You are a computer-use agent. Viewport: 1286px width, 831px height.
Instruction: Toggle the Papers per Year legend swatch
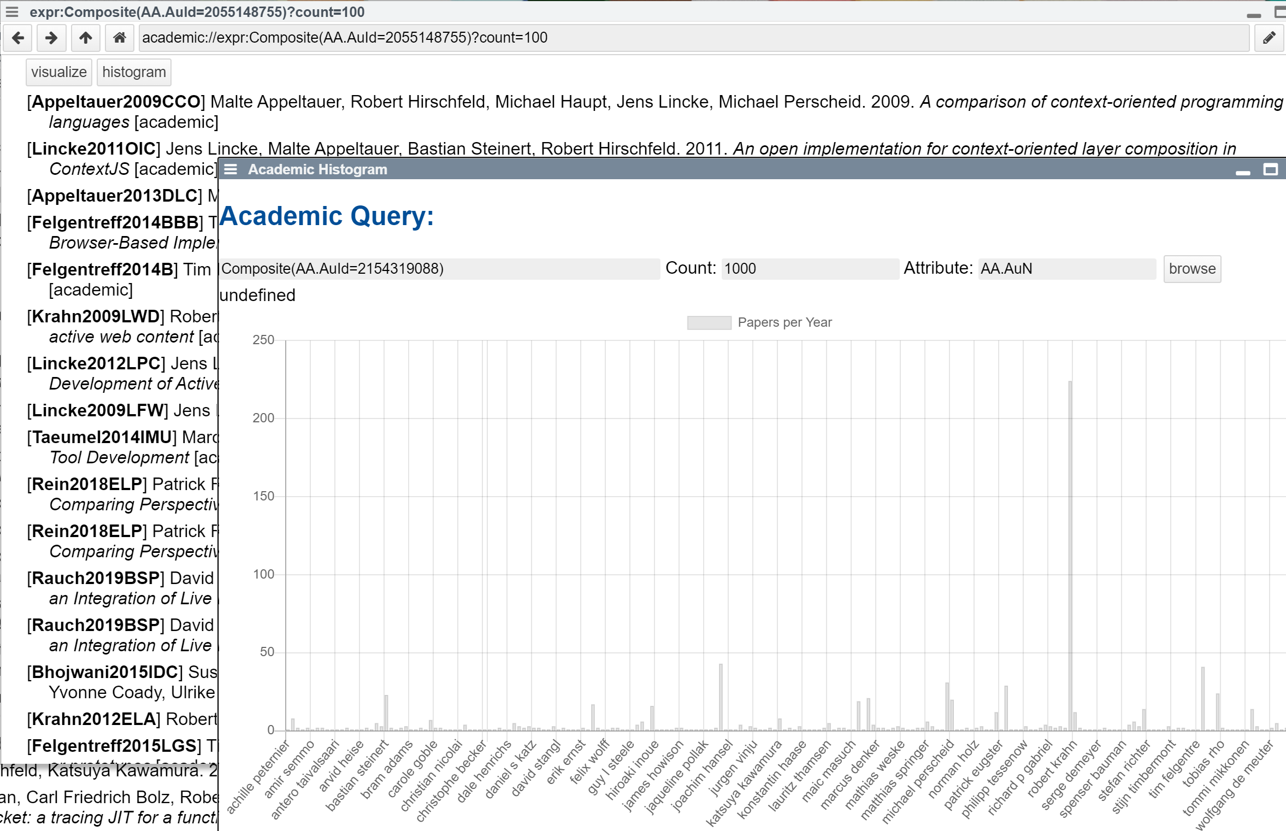click(709, 322)
